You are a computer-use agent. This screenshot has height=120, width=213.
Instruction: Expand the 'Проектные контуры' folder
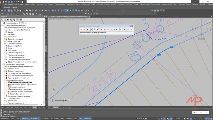point(4,44)
